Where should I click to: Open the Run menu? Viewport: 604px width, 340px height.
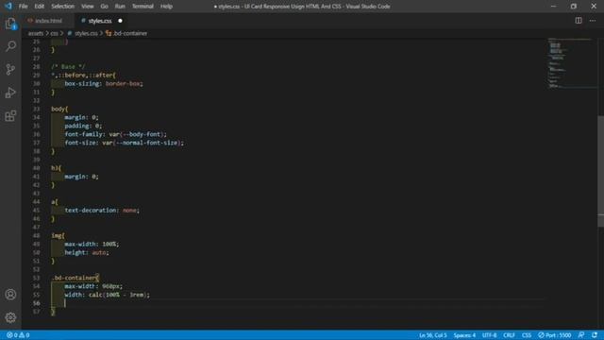click(120, 7)
